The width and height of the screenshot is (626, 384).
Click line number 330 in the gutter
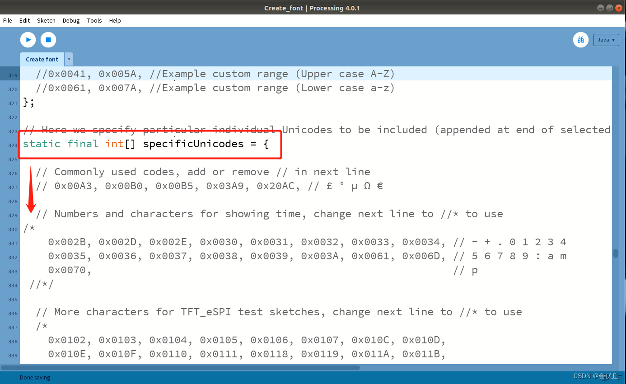pos(13,229)
